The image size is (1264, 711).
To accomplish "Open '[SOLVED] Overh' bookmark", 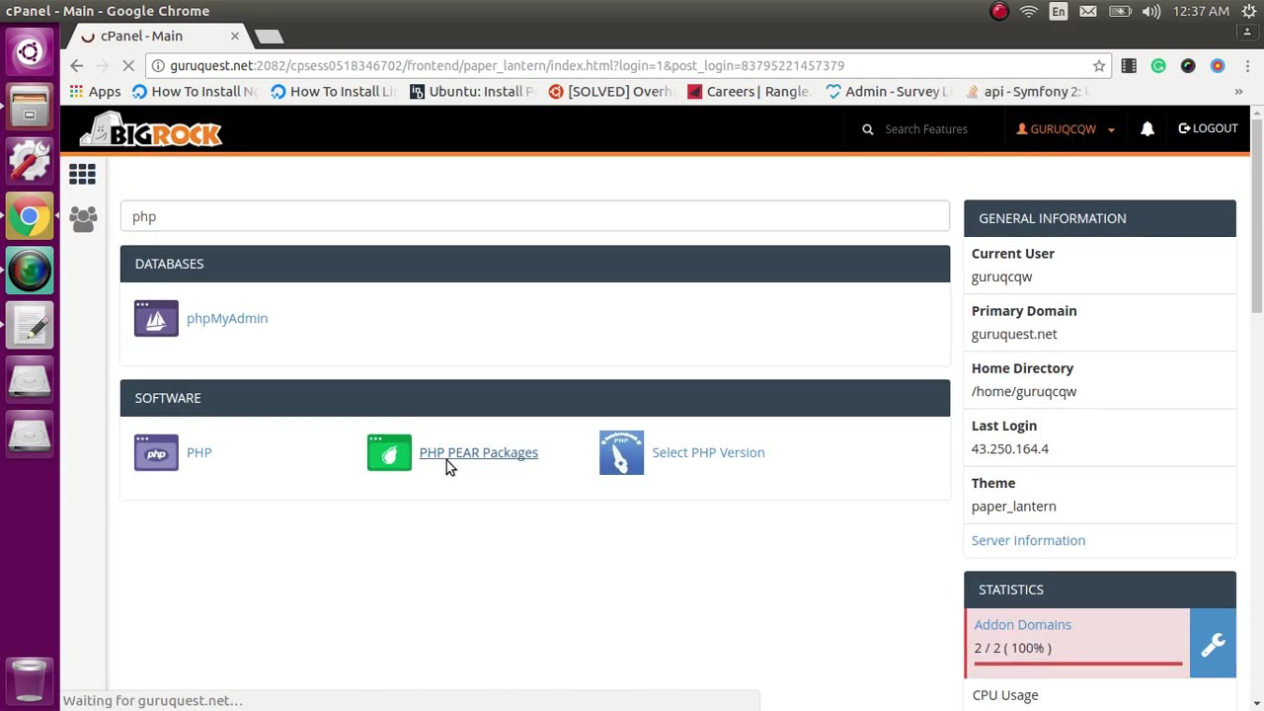I will tap(610, 92).
